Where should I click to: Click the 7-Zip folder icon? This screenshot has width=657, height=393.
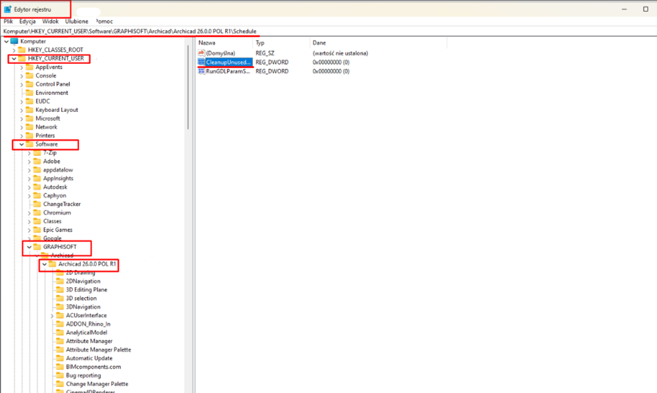37,153
